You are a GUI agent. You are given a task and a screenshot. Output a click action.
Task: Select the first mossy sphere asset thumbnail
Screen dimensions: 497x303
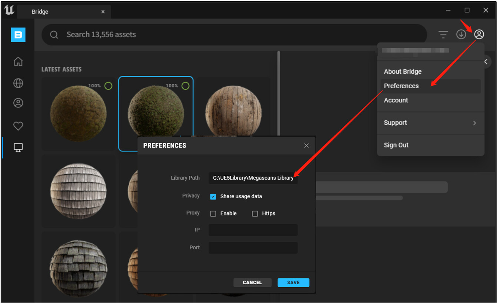click(78, 113)
